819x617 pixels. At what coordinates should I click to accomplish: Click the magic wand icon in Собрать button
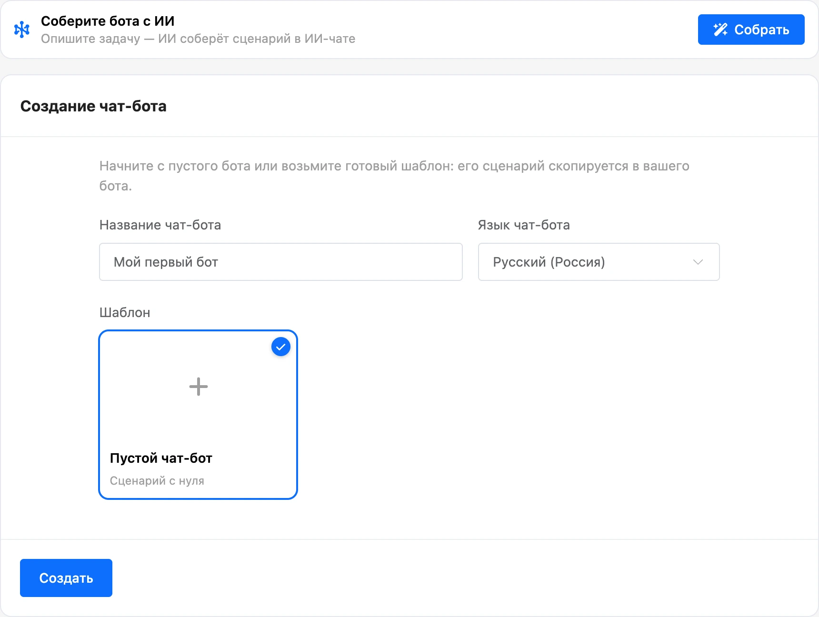tap(720, 30)
